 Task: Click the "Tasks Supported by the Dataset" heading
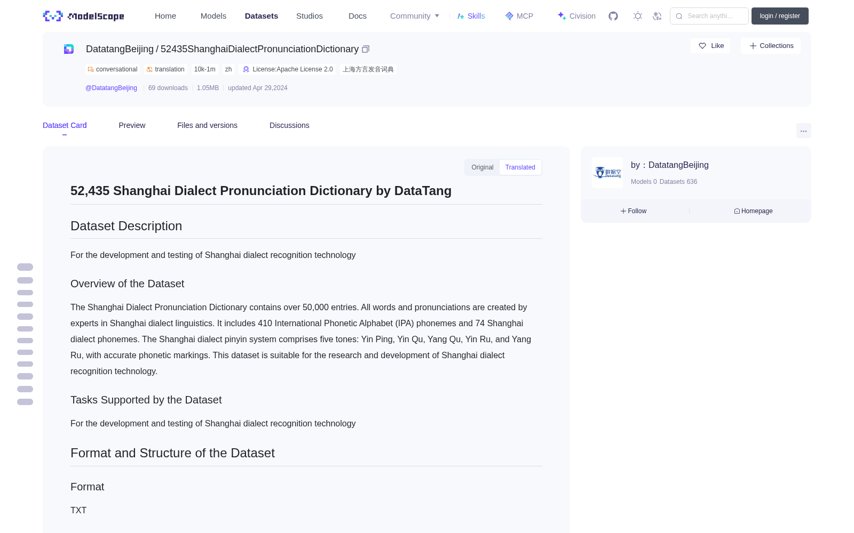click(x=146, y=400)
